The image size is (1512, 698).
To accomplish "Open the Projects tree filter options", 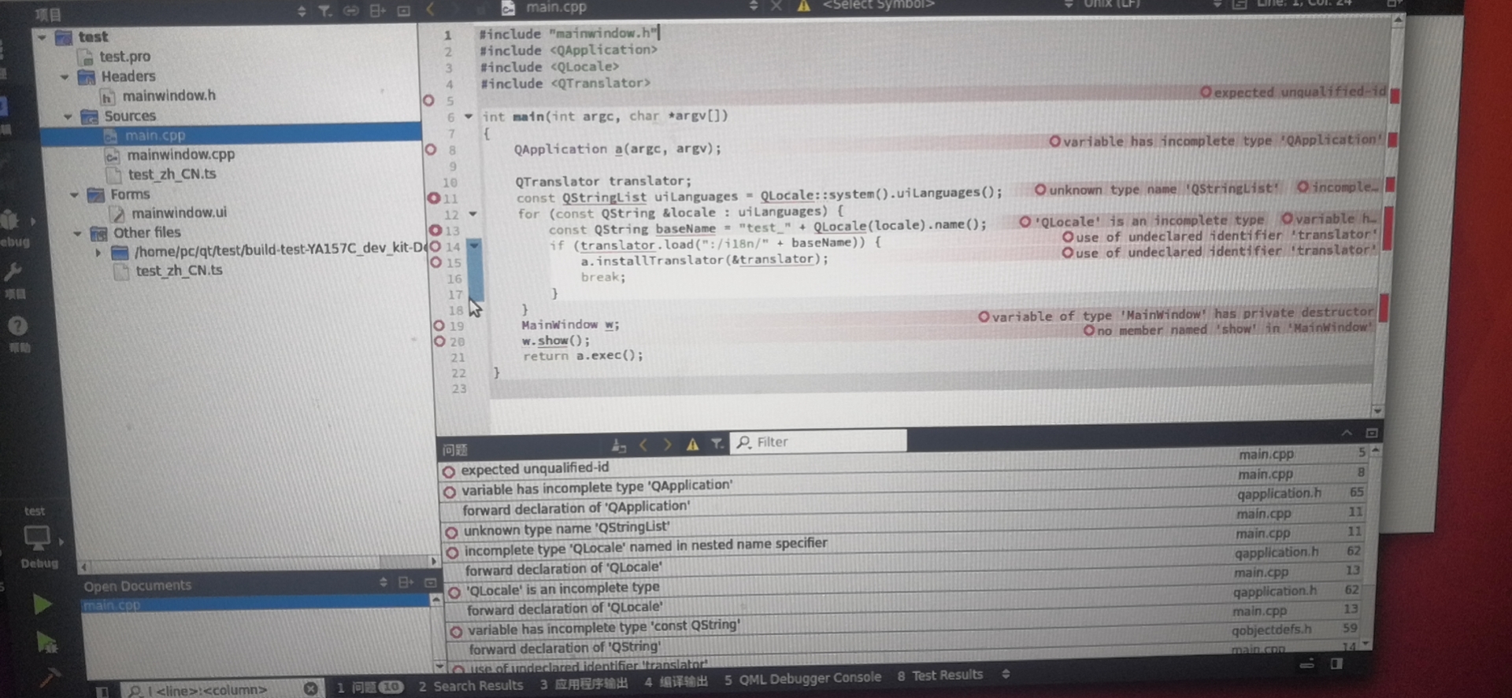I will click(x=324, y=11).
